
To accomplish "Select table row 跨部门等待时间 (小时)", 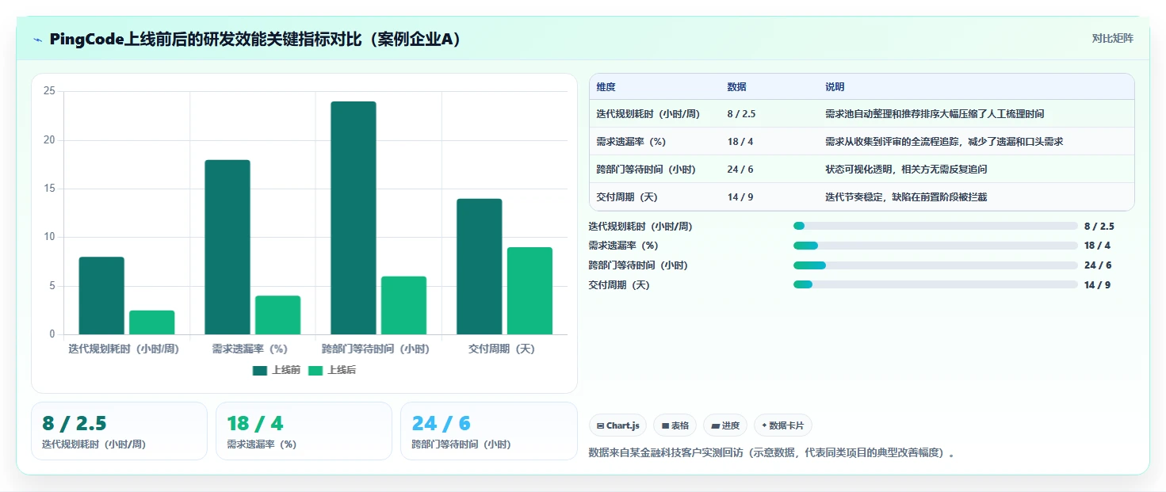I will pyautogui.click(x=862, y=170).
